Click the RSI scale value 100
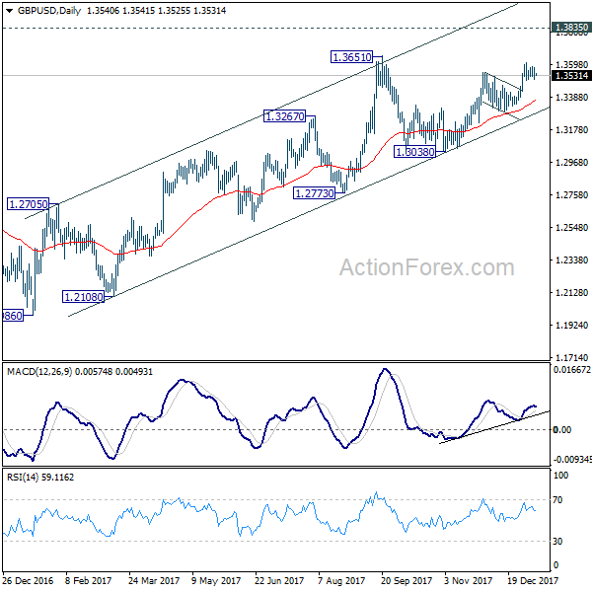The image size is (592, 592). [560, 476]
